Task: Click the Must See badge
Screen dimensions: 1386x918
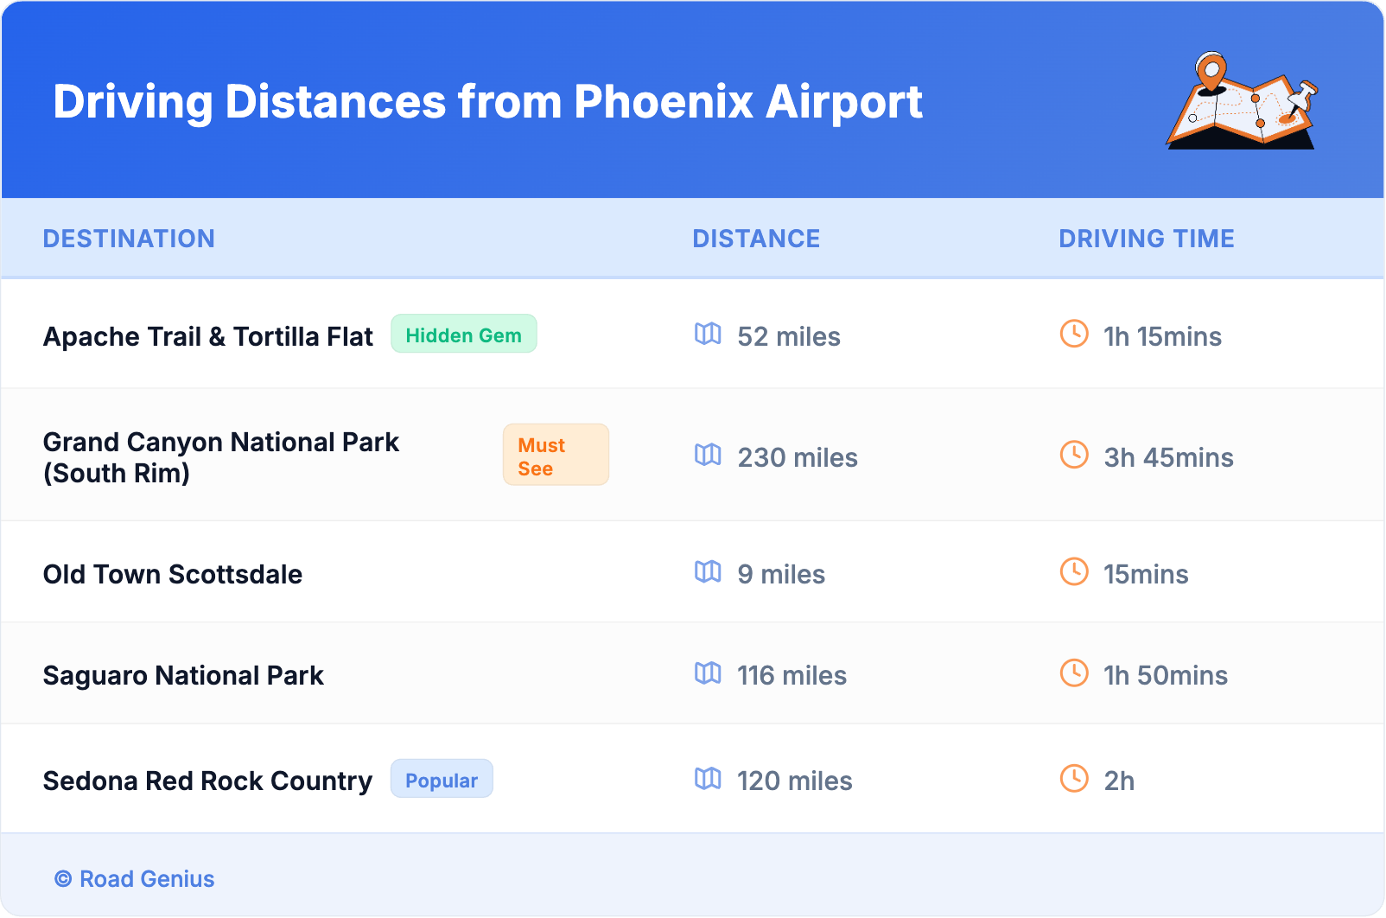Action: coord(556,456)
